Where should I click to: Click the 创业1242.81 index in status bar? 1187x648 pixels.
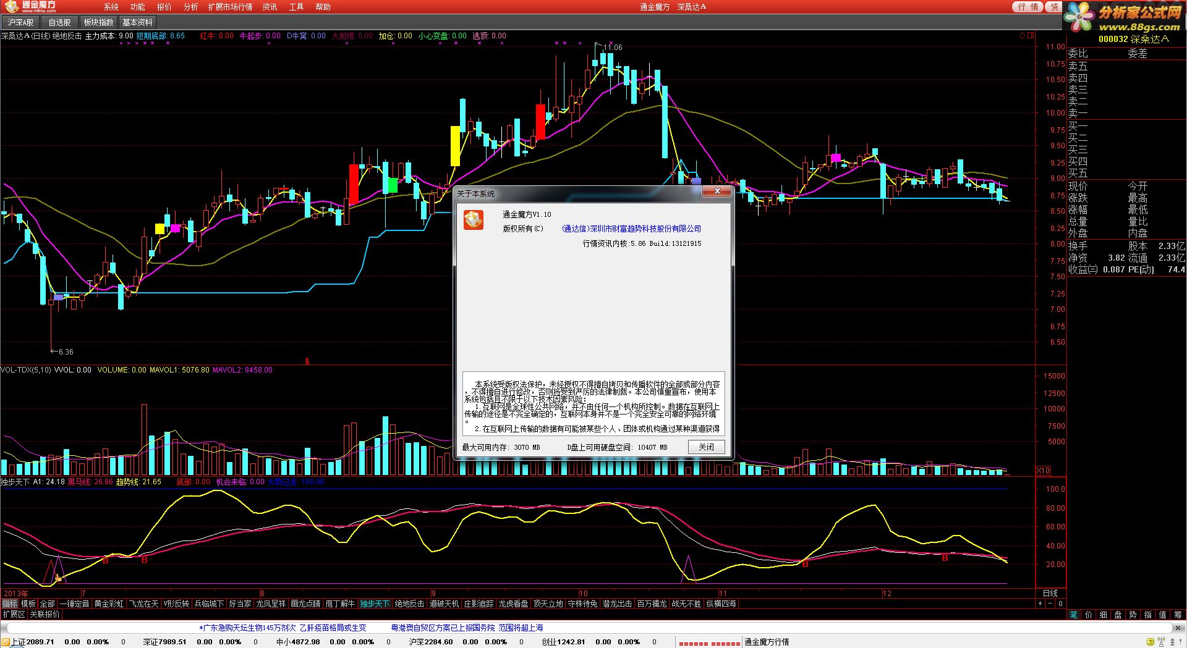[x=563, y=642]
